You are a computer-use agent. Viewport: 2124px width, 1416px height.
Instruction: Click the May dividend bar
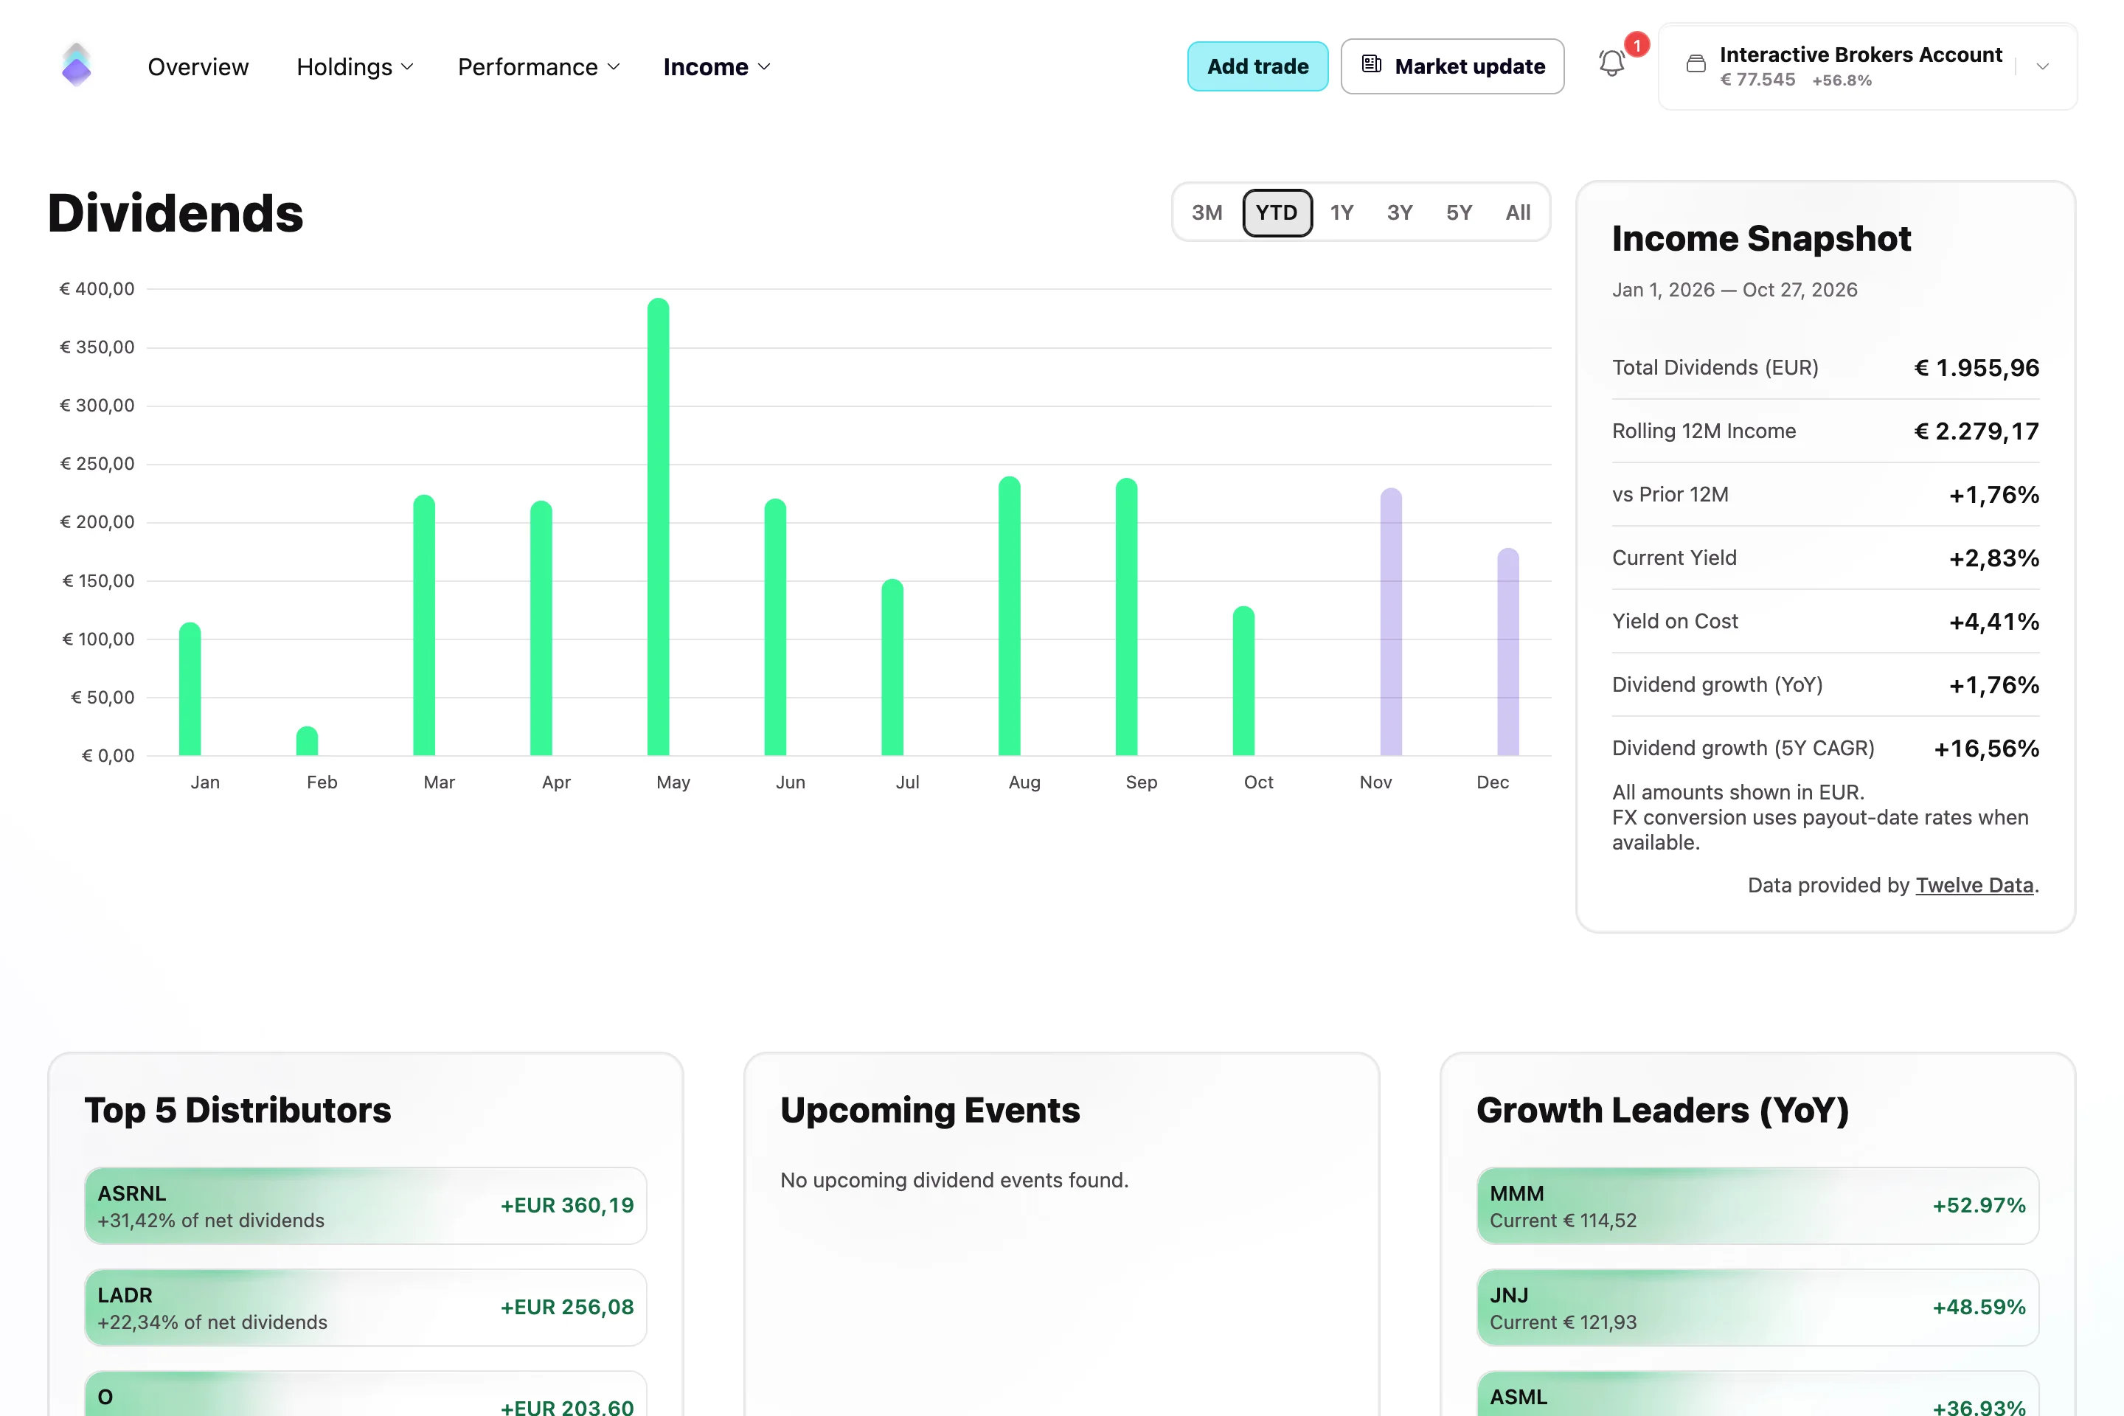coord(659,527)
